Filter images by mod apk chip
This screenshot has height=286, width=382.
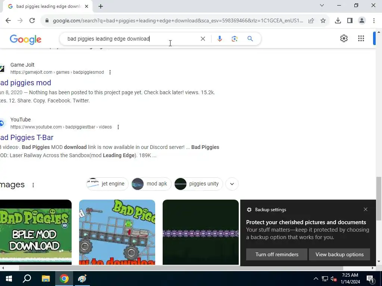pos(151,184)
